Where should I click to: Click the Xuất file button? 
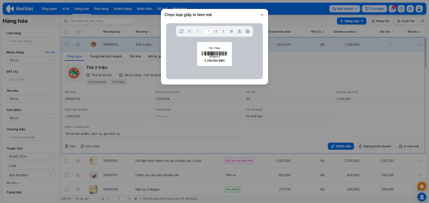point(406,21)
